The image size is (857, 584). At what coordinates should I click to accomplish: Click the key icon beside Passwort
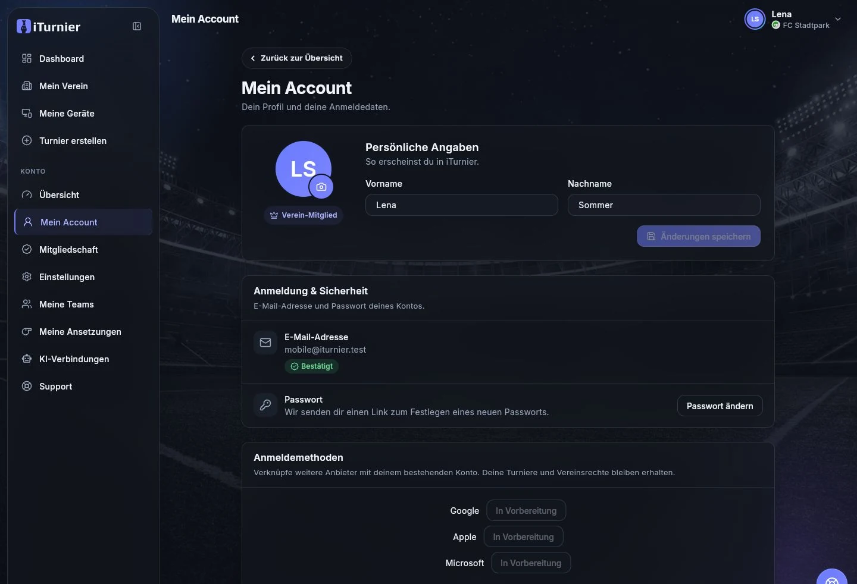pos(265,405)
